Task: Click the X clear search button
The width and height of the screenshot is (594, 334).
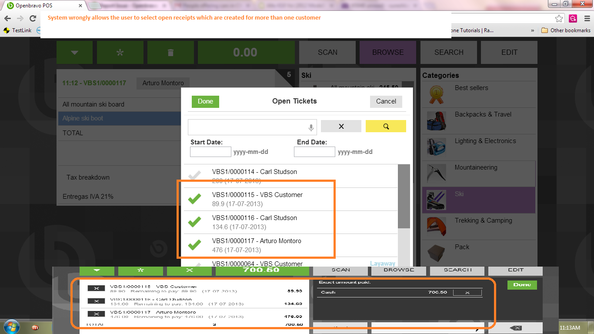Action: (x=341, y=126)
